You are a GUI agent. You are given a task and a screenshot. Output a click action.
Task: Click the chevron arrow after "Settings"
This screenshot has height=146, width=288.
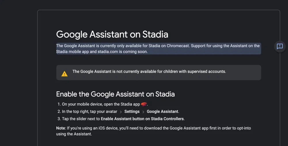(143, 112)
